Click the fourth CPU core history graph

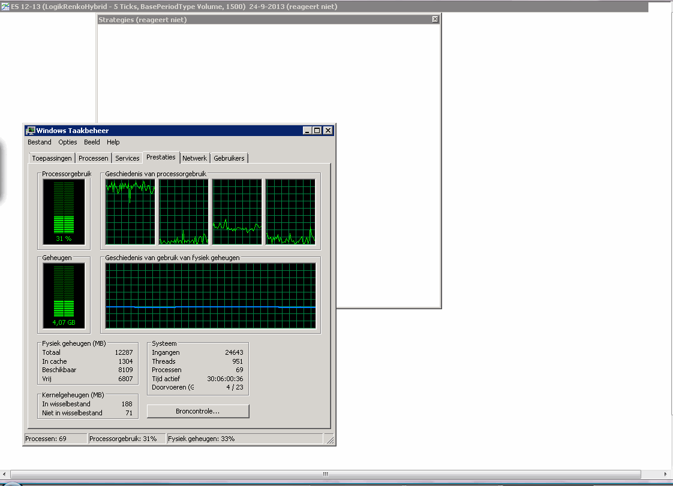coord(290,212)
